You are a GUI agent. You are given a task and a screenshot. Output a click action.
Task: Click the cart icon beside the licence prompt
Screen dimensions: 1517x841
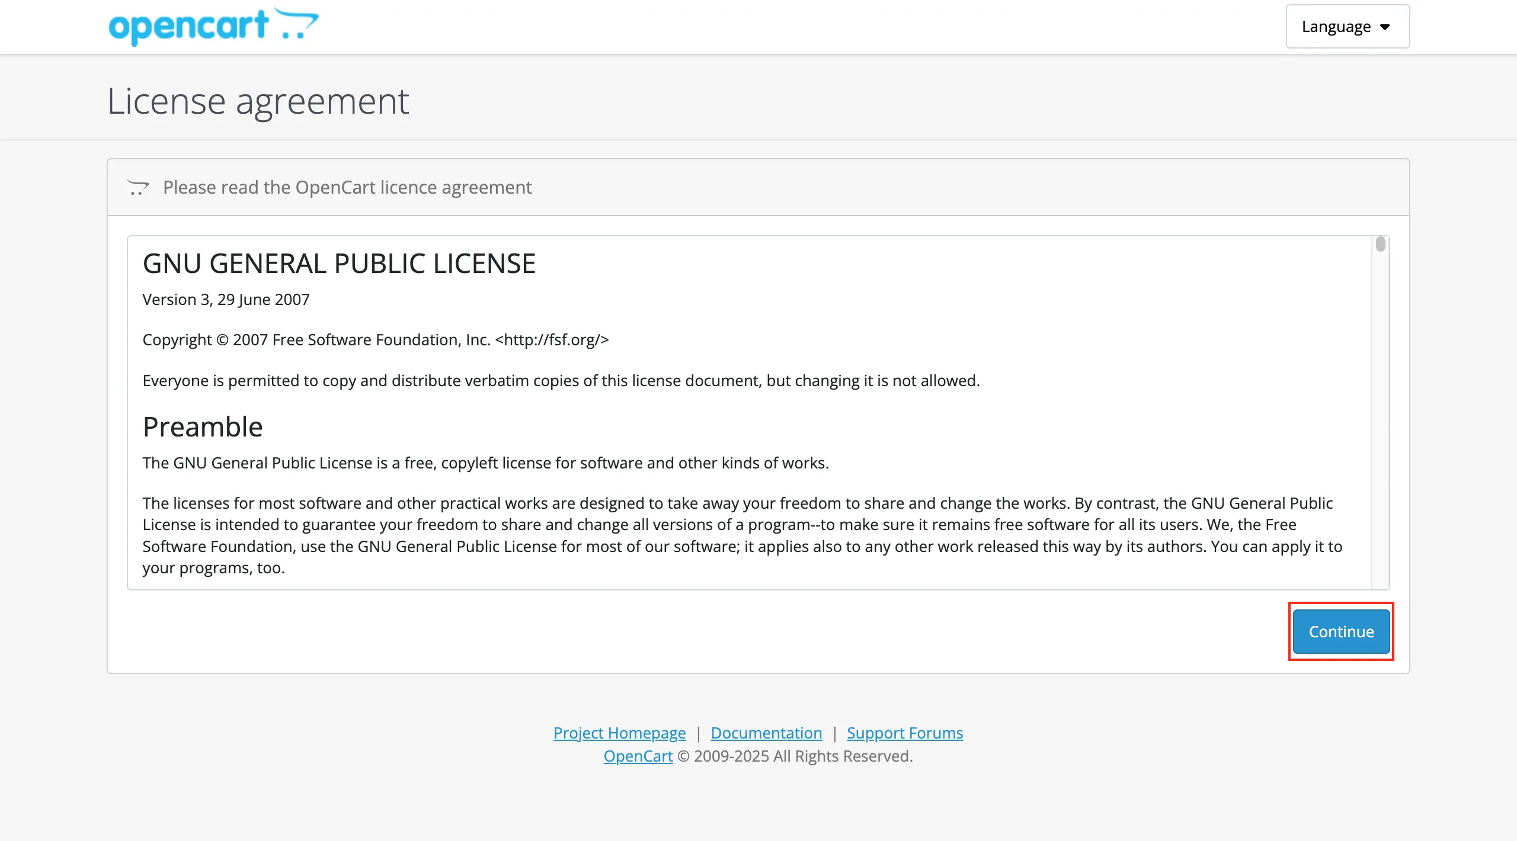138,188
